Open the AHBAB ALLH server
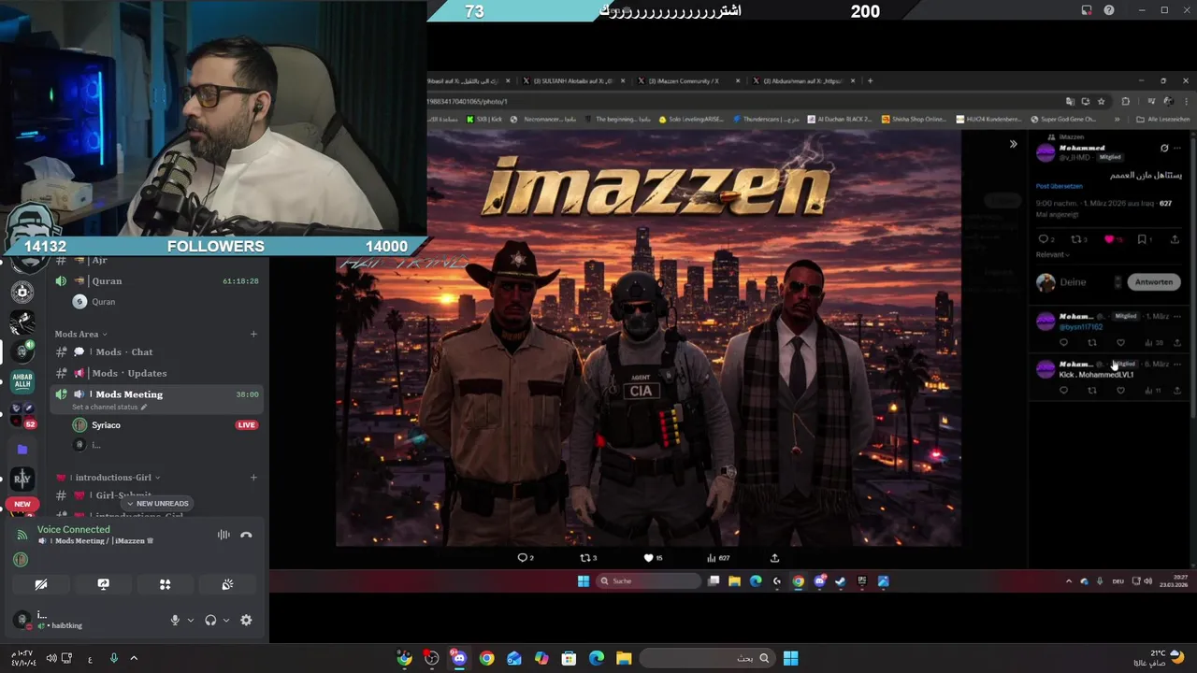Viewport: 1197px width, 673px height. (x=22, y=381)
